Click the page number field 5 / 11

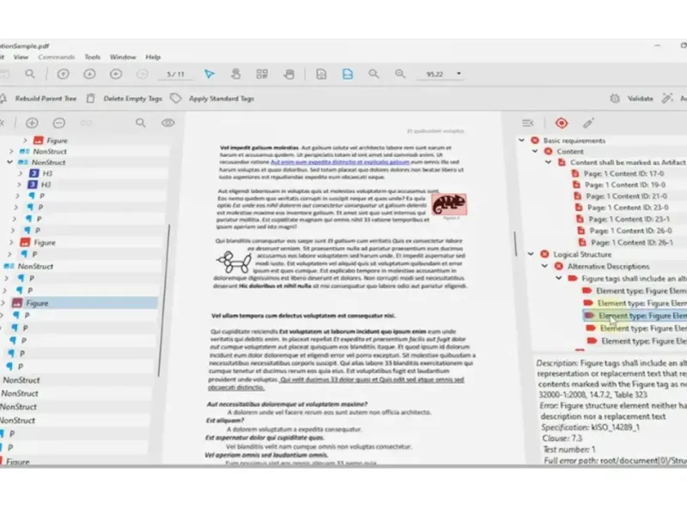(x=175, y=75)
